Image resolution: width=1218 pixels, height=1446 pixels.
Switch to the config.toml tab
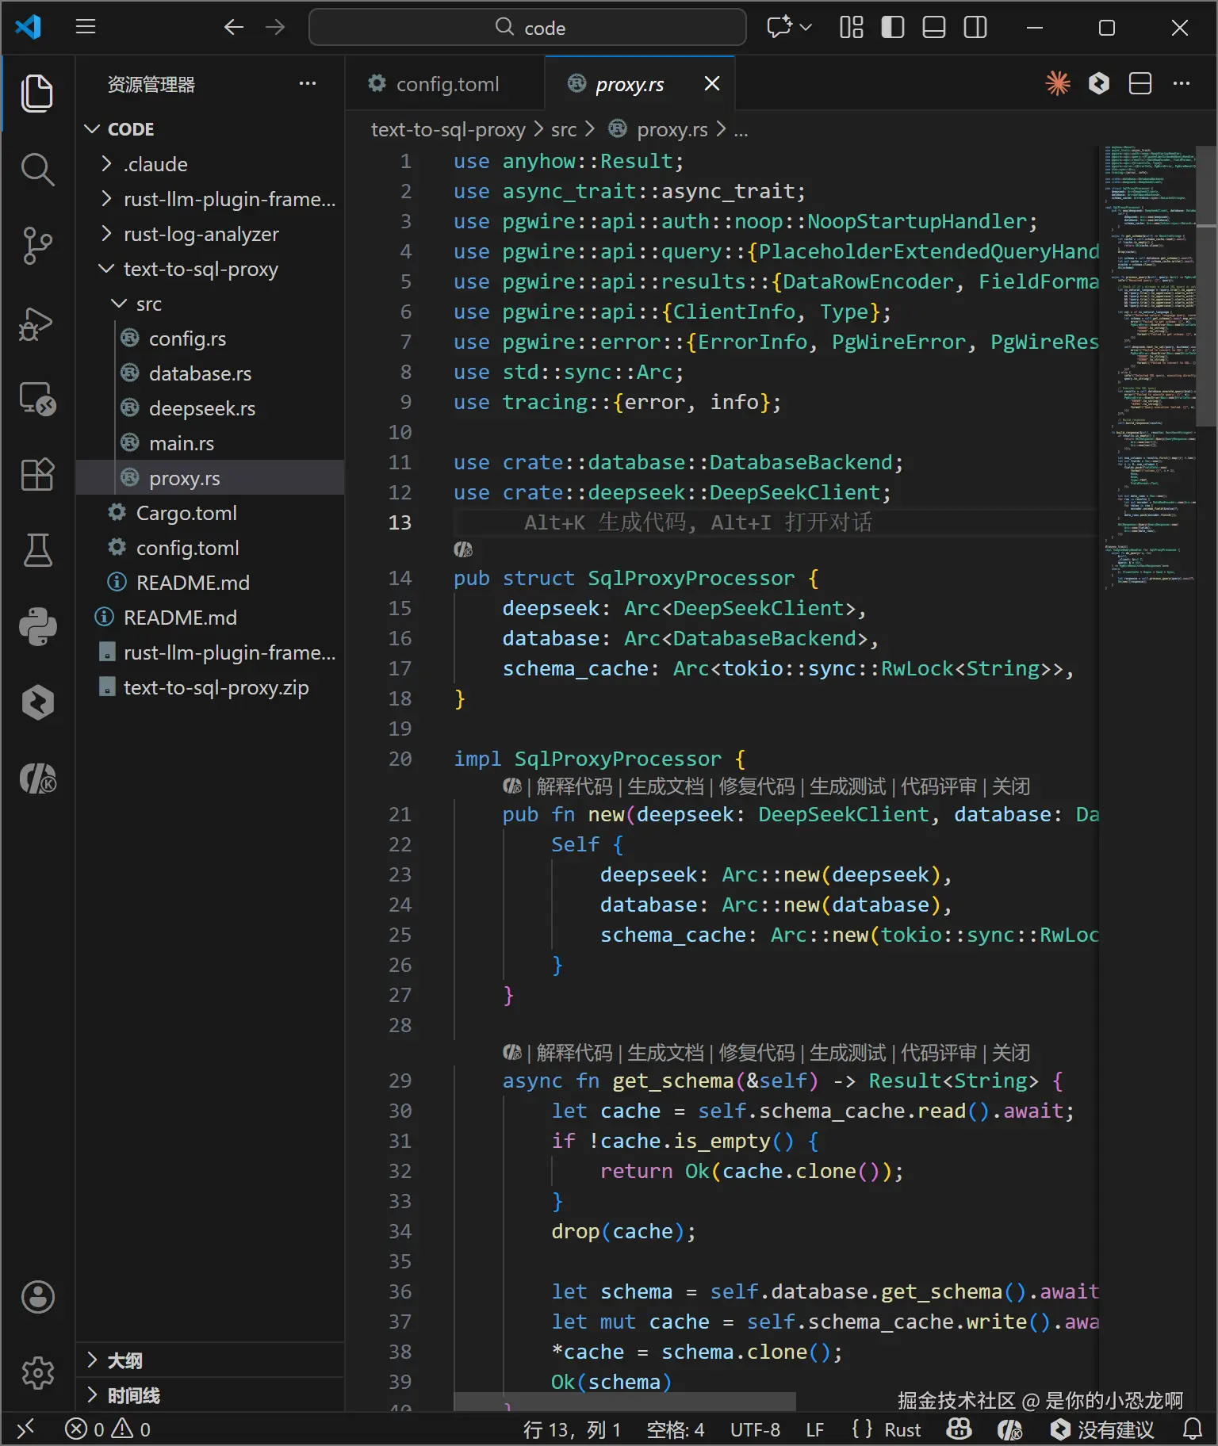[446, 84]
